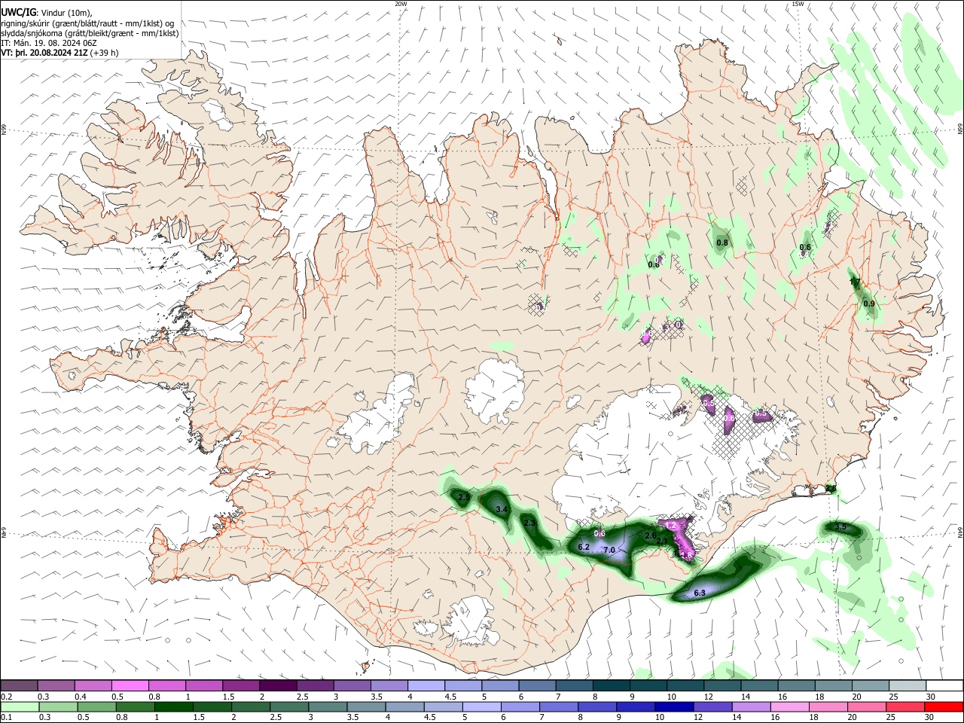Select the dark navy blue rain legend swatch
Screen dimensions: 964x723
(673, 707)
